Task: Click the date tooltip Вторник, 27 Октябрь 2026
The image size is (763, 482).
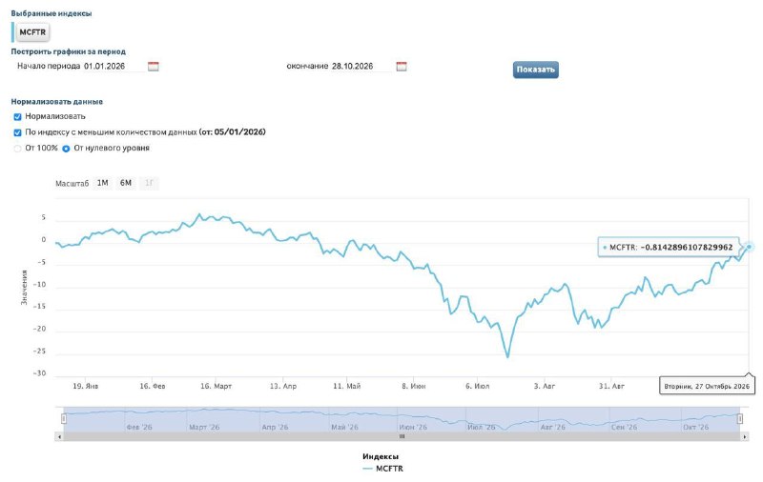Action: click(707, 387)
